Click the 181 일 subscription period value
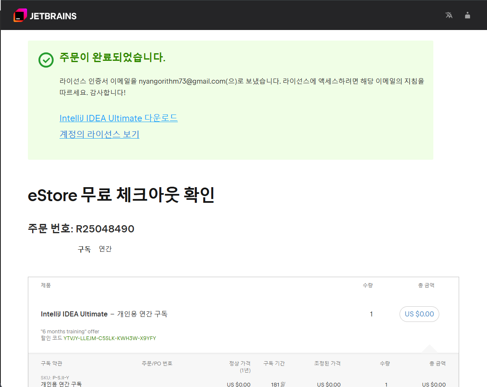487x387 pixels. tap(278, 384)
